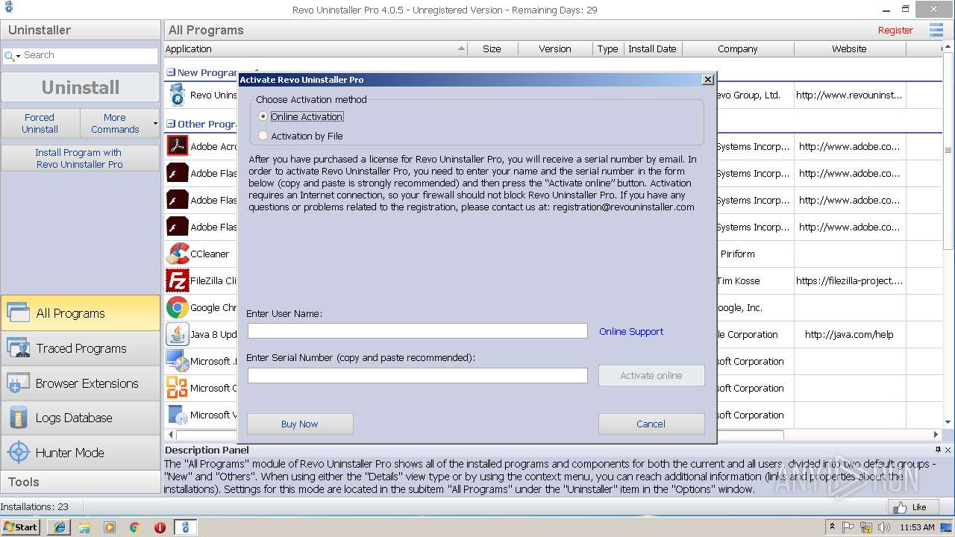955x537 pixels.
Task: Click the Logs Database cylinder icon
Action: pyautogui.click(x=18, y=418)
